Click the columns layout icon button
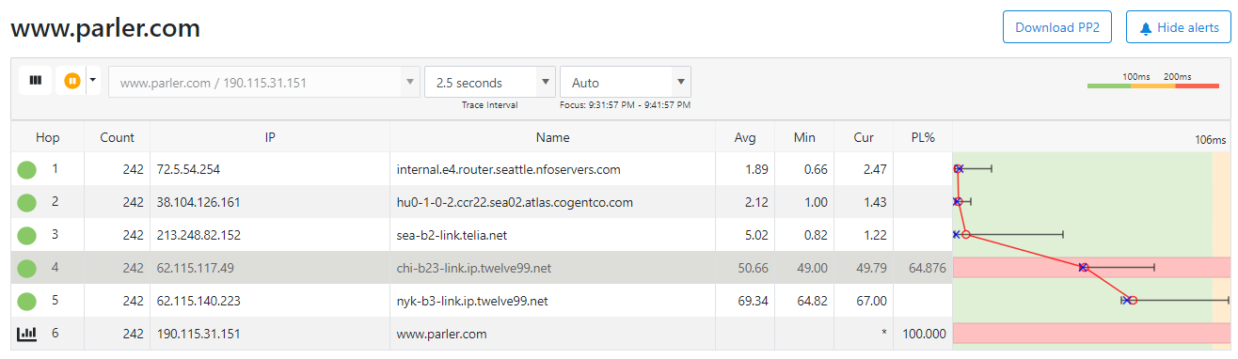Viewport: 1238px width, 359px height. 36,81
